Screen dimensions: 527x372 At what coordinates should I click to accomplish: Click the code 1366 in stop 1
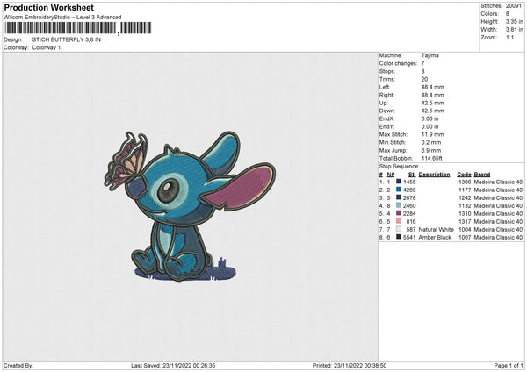465,182
